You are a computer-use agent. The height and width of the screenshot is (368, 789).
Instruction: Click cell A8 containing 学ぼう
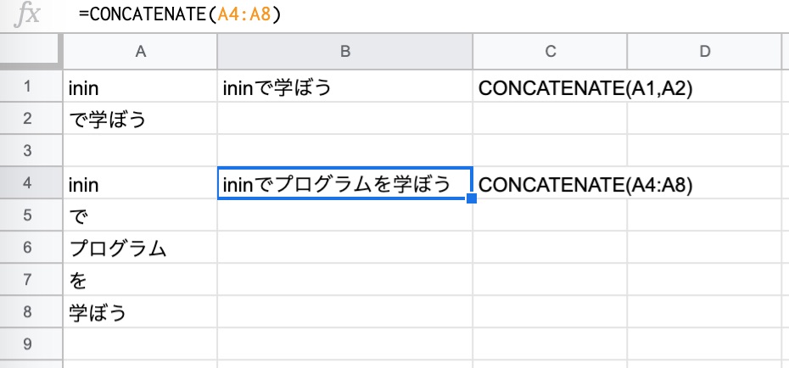140,312
